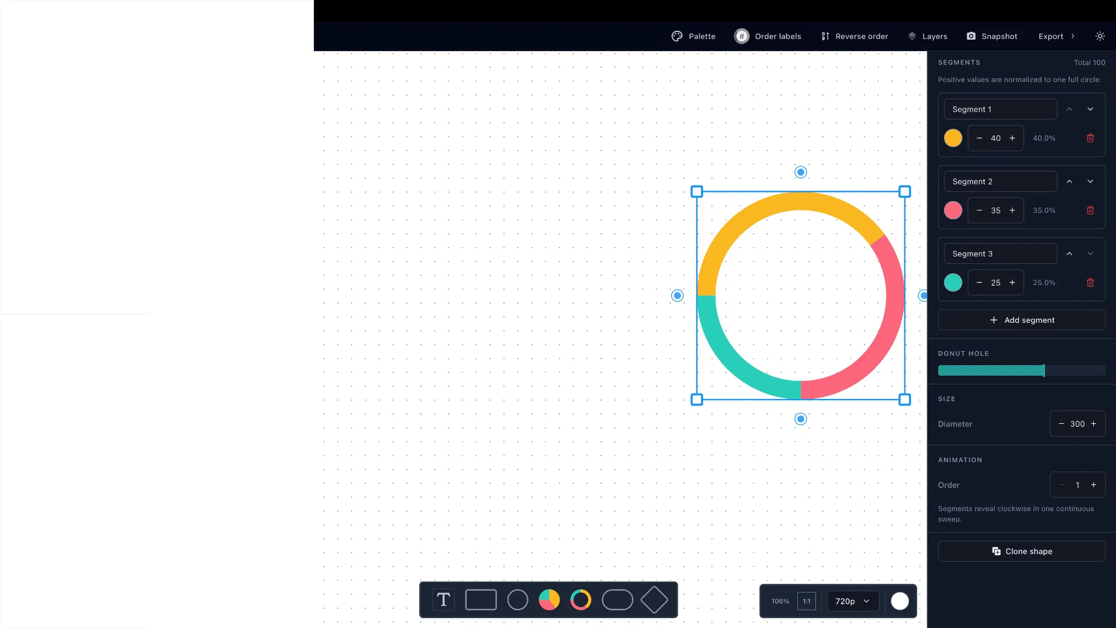Image resolution: width=1116 pixels, height=628 pixels.
Task: Move Segment 3 down with chevron
Action: coord(1090,254)
